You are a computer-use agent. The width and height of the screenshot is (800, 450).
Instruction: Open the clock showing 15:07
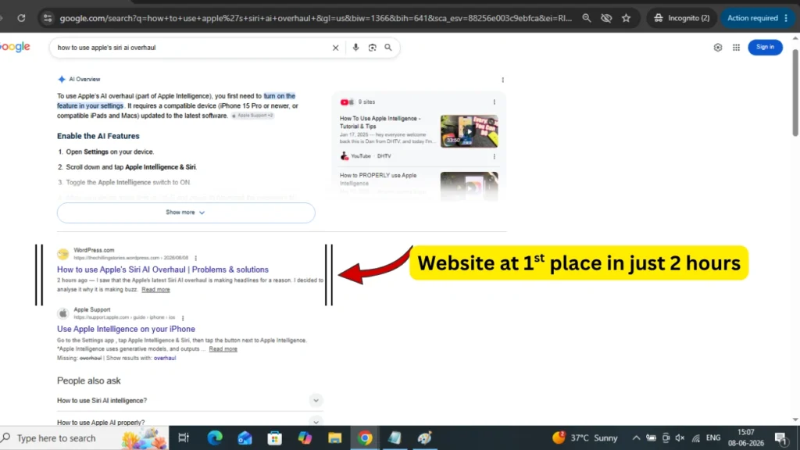746,437
